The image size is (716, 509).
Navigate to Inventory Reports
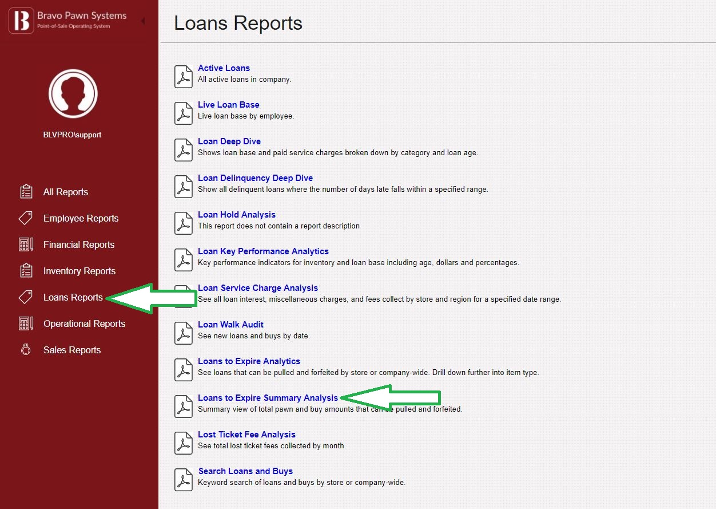(79, 271)
